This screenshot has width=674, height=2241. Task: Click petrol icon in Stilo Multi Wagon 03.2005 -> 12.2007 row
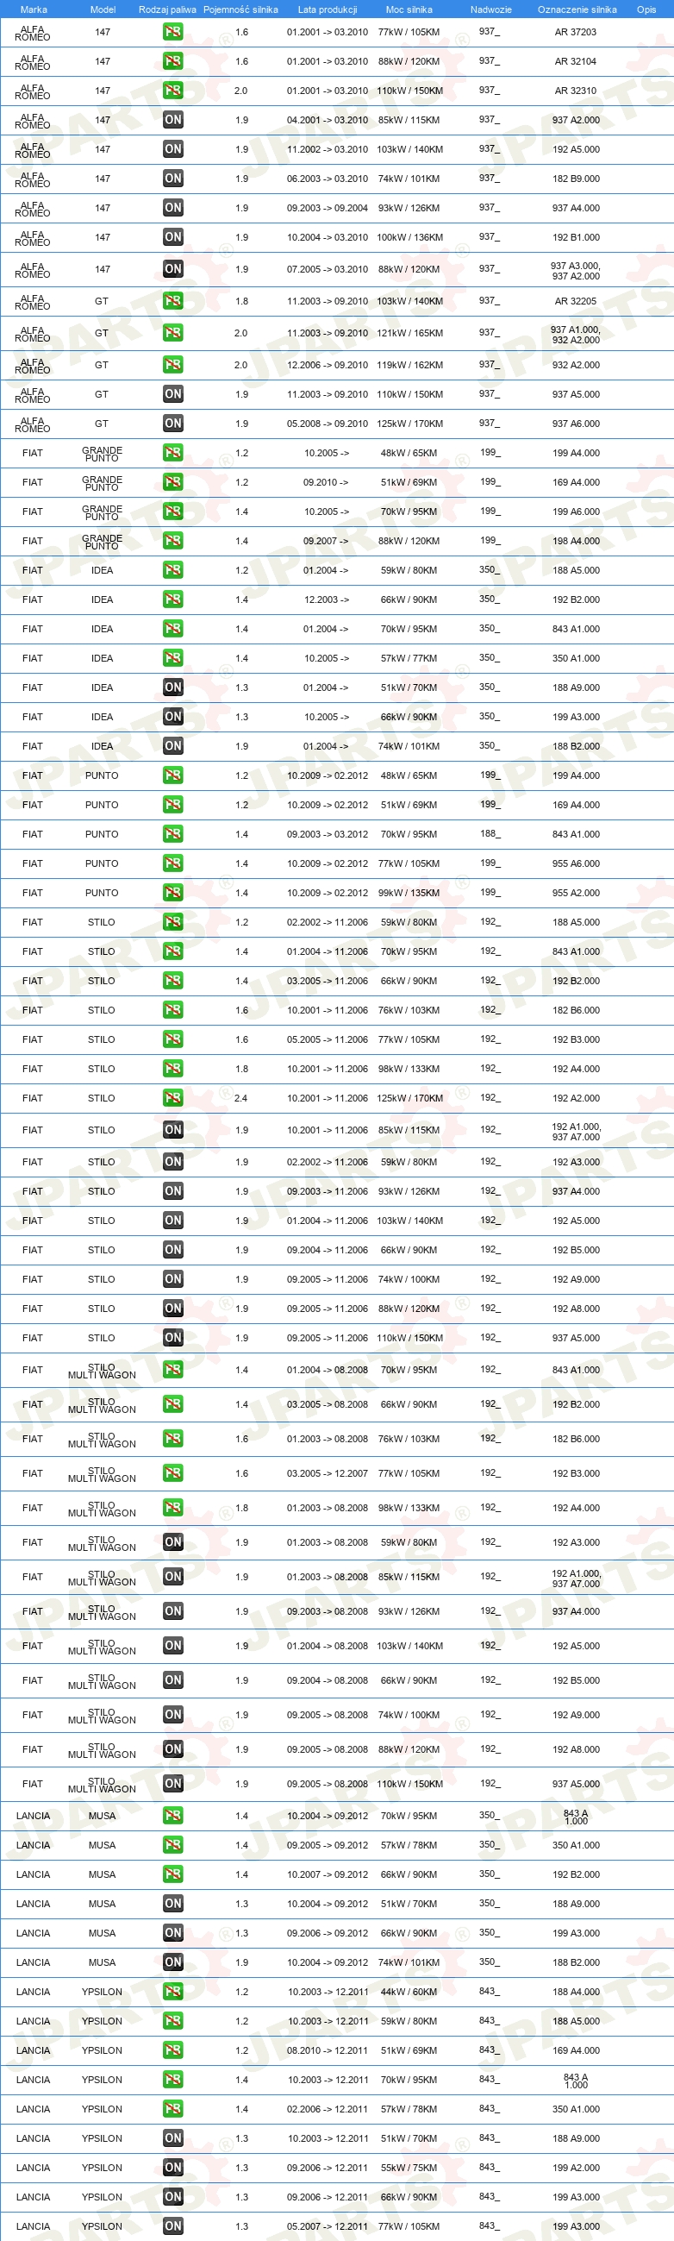click(x=173, y=1473)
